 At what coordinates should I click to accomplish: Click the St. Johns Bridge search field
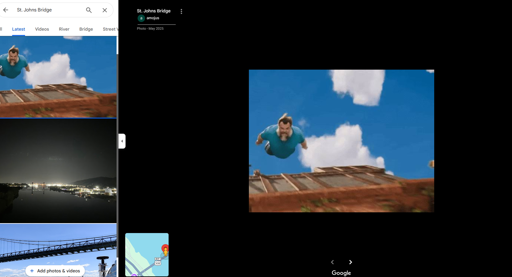pyautogui.click(x=50, y=10)
